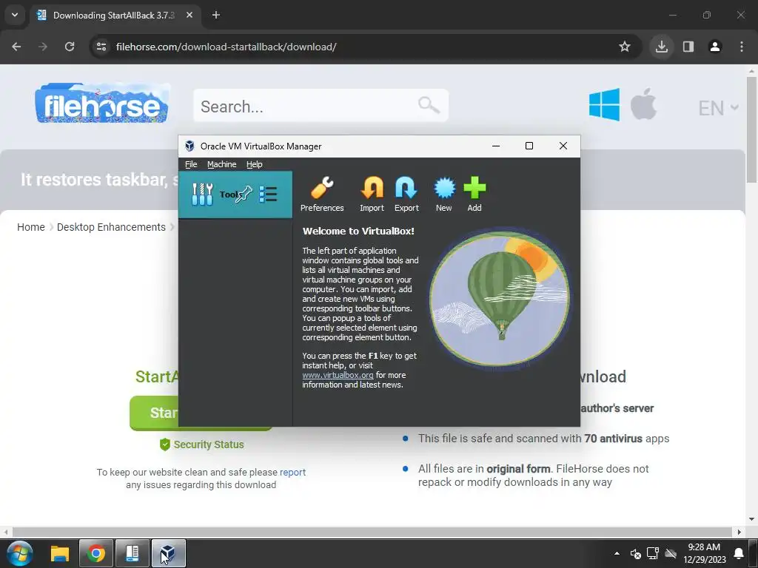This screenshot has width=758, height=568.
Task: Click the FileHorse logo
Action: click(x=102, y=103)
